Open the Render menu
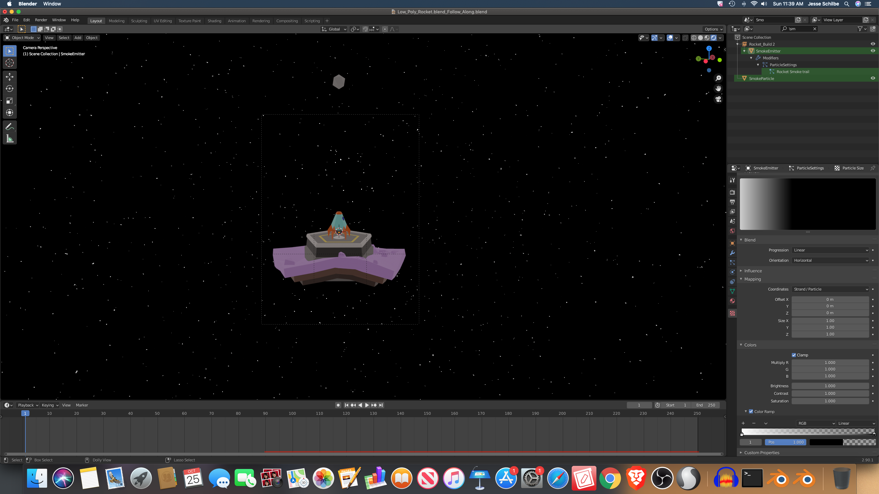Screen dimensions: 879x494 coord(41,20)
